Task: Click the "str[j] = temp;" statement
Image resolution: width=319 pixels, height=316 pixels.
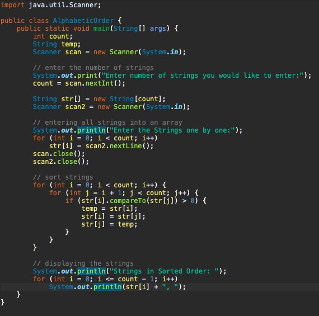Action: coord(110,224)
